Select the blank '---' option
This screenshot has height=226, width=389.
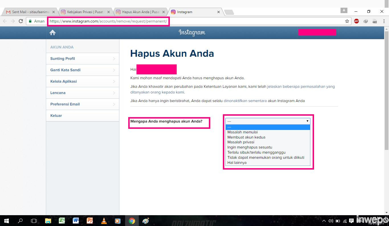coord(268,127)
